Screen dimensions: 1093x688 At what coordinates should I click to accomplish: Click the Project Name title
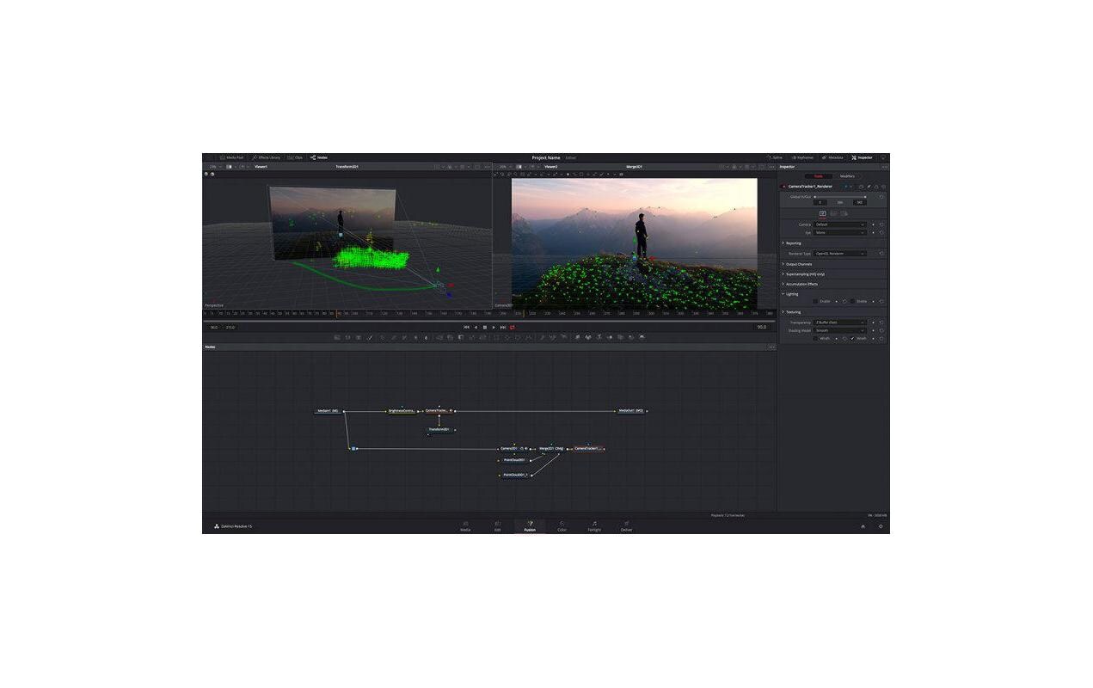point(545,157)
